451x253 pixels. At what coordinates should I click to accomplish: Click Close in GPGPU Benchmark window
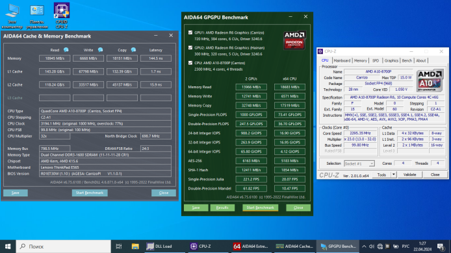tap(298, 208)
